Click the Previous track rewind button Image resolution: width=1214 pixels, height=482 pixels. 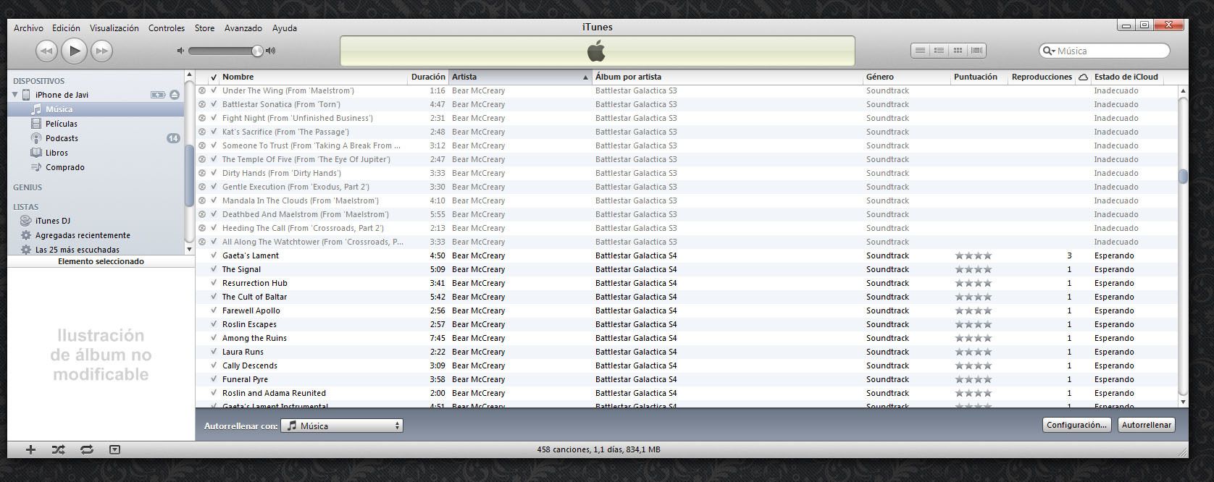(46, 51)
